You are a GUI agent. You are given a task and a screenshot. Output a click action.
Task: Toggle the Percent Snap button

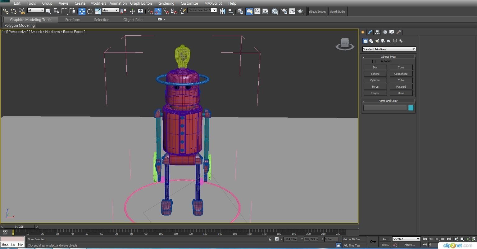[x=166, y=11]
